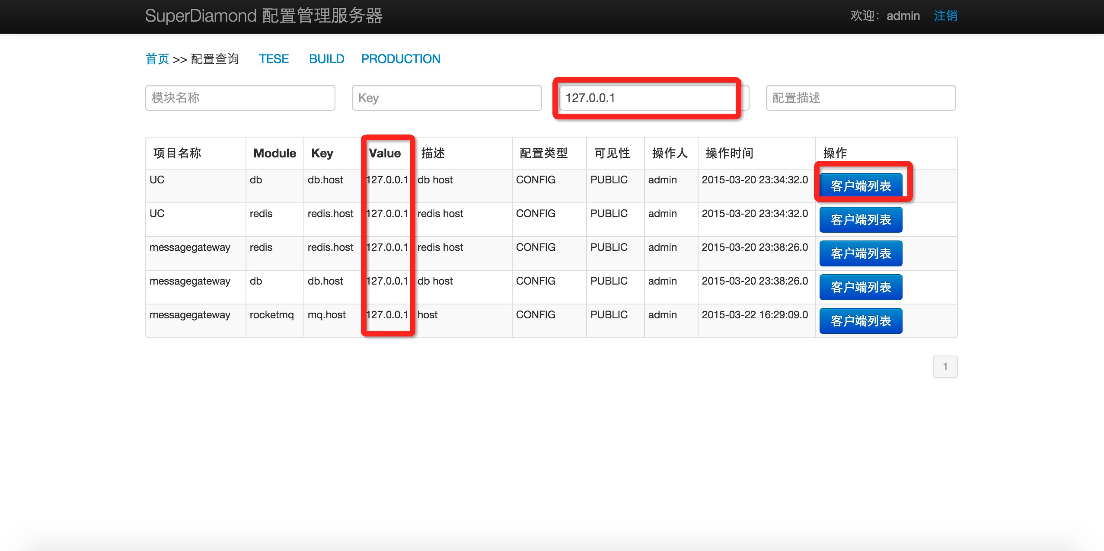The width and height of the screenshot is (1104, 551).
Task: Open 客户端列表 for rocketmq mq.host row
Action: (861, 321)
